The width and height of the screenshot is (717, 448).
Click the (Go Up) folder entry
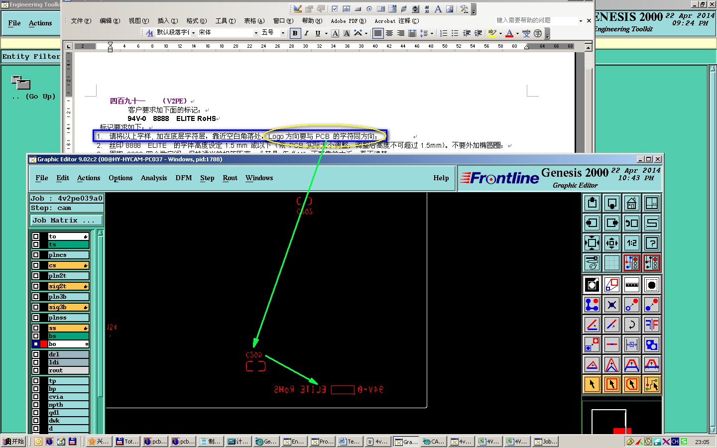[x=33, y=87]
